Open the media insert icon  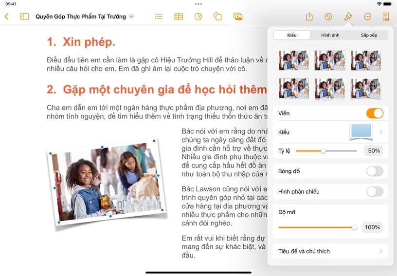tap(238, 17)
